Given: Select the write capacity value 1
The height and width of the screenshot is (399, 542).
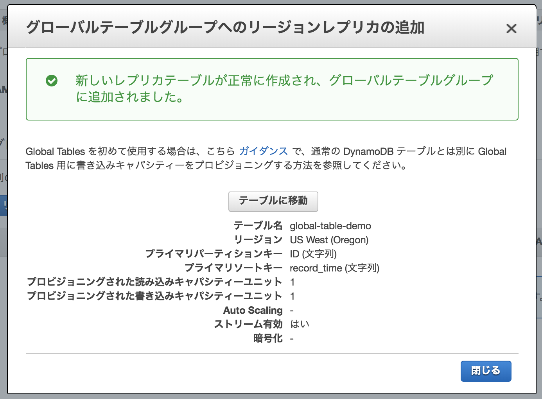Looking at the screenshot, I should 292,296.
